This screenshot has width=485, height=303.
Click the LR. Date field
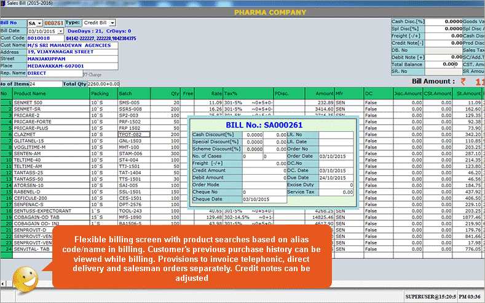tap(336, 142)
